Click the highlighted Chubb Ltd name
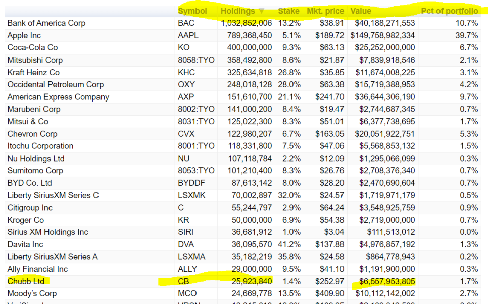489x304 pixels. 26,281
